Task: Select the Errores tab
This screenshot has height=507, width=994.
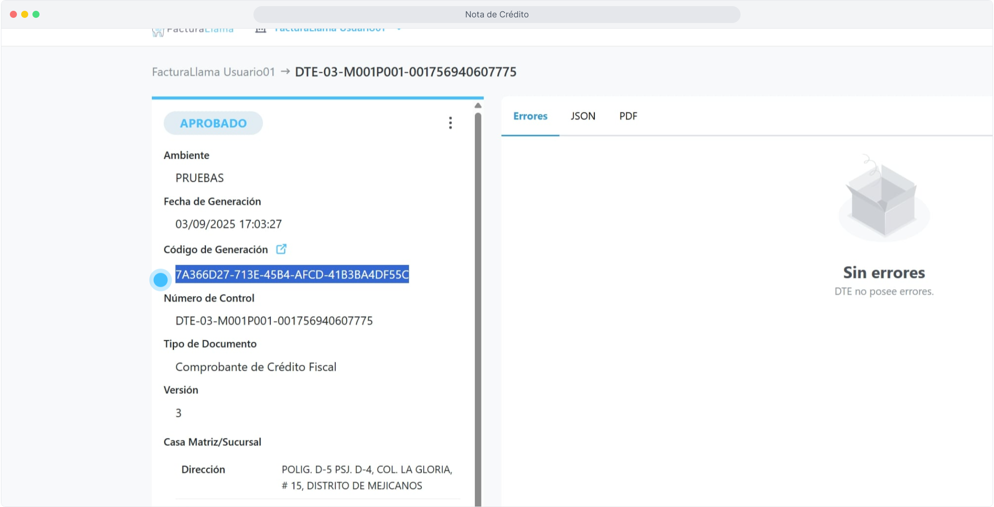Action: [x=530, y=116]
